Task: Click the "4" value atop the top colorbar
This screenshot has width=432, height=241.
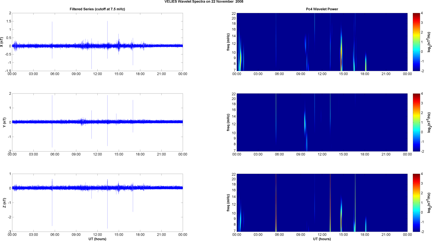Action: (x=422, y=13)
